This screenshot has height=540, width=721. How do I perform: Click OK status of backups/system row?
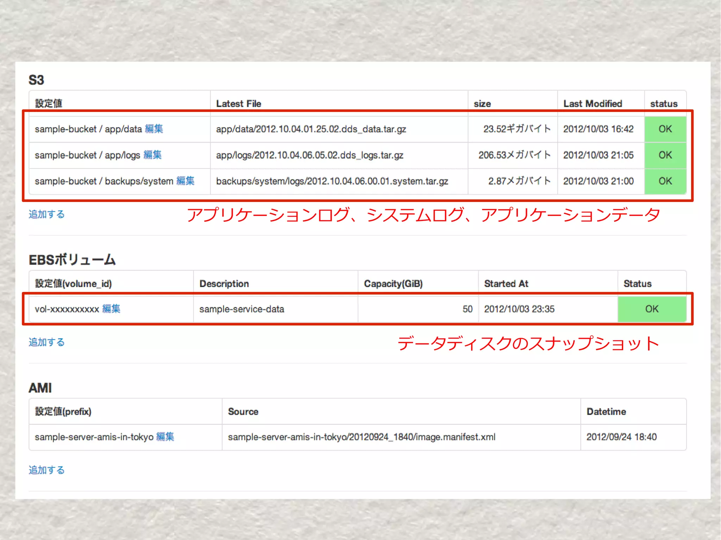(x=665, y=181)
